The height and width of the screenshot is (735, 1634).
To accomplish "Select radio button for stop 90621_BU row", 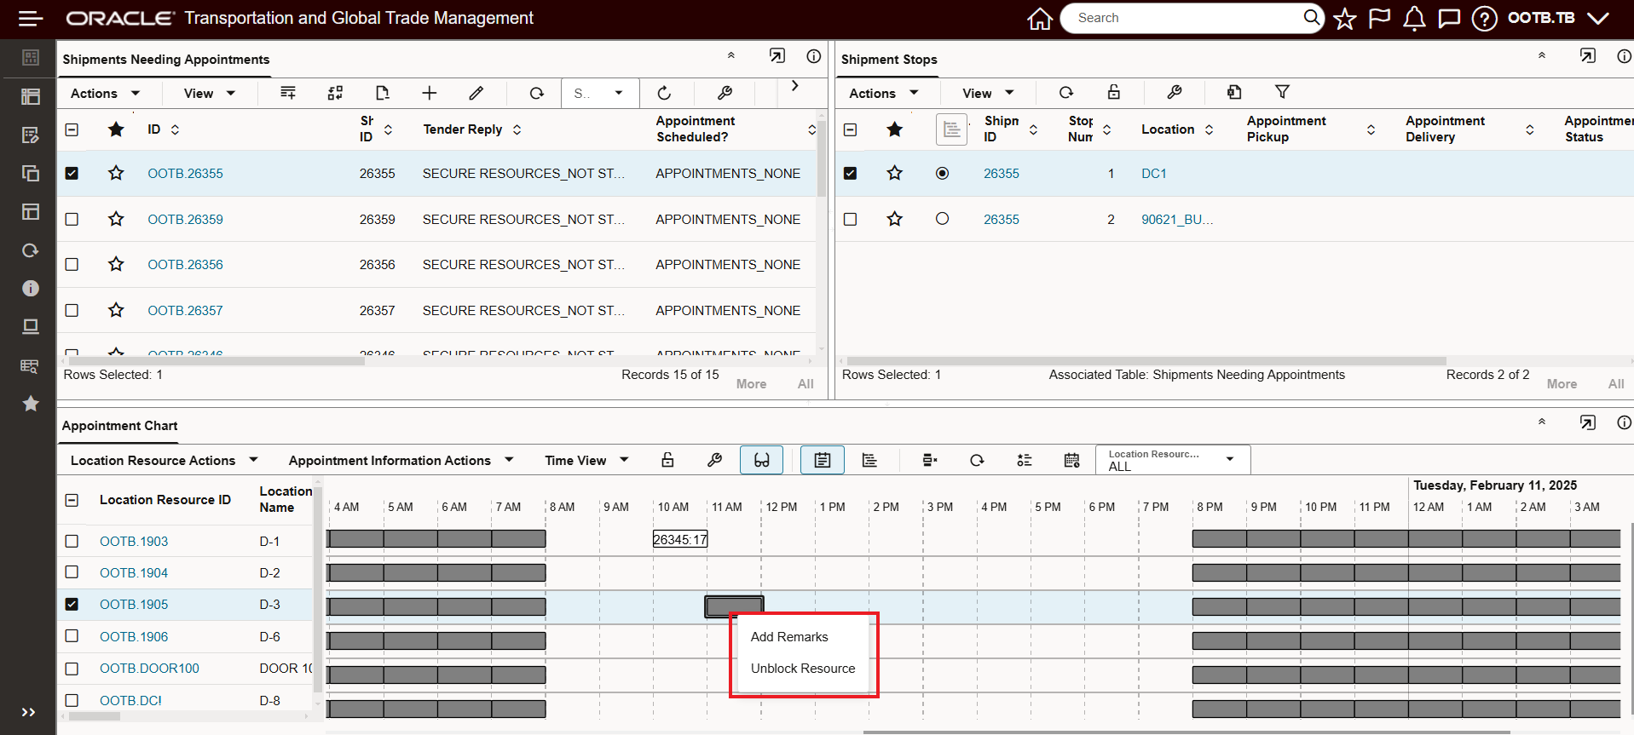I will click(x=942, y=219).
